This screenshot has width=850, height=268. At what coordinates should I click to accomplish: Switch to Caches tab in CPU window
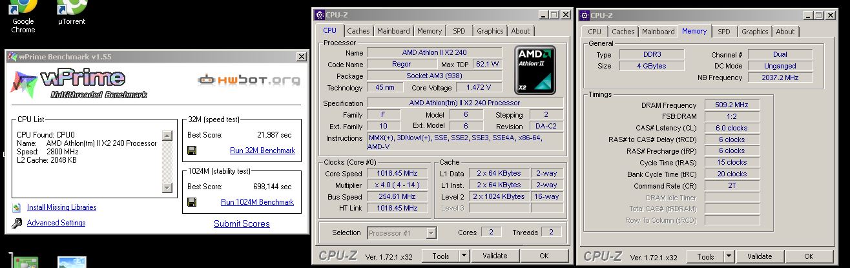358,31
